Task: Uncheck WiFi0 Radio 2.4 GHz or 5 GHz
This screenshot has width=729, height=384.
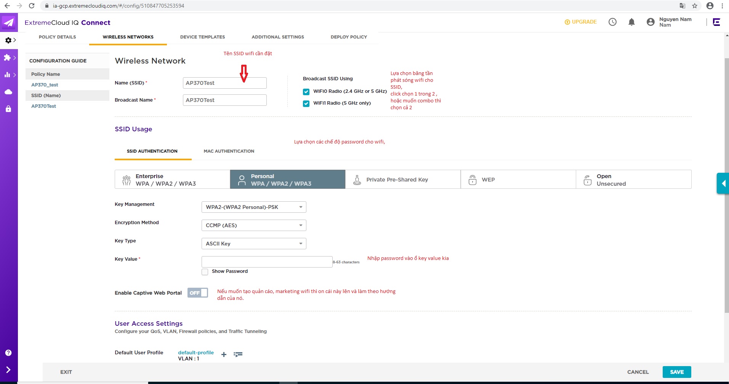Action: pos(306,92)
